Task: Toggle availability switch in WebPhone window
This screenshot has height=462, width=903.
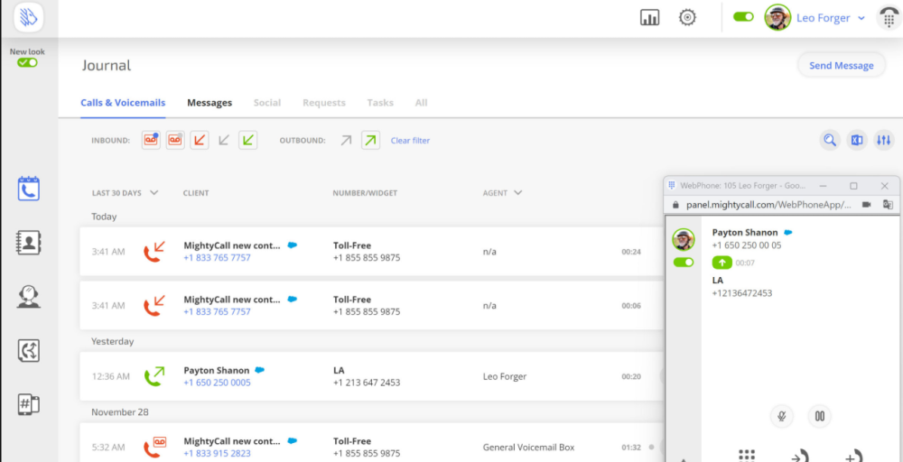Action: (x=683, y=263)
